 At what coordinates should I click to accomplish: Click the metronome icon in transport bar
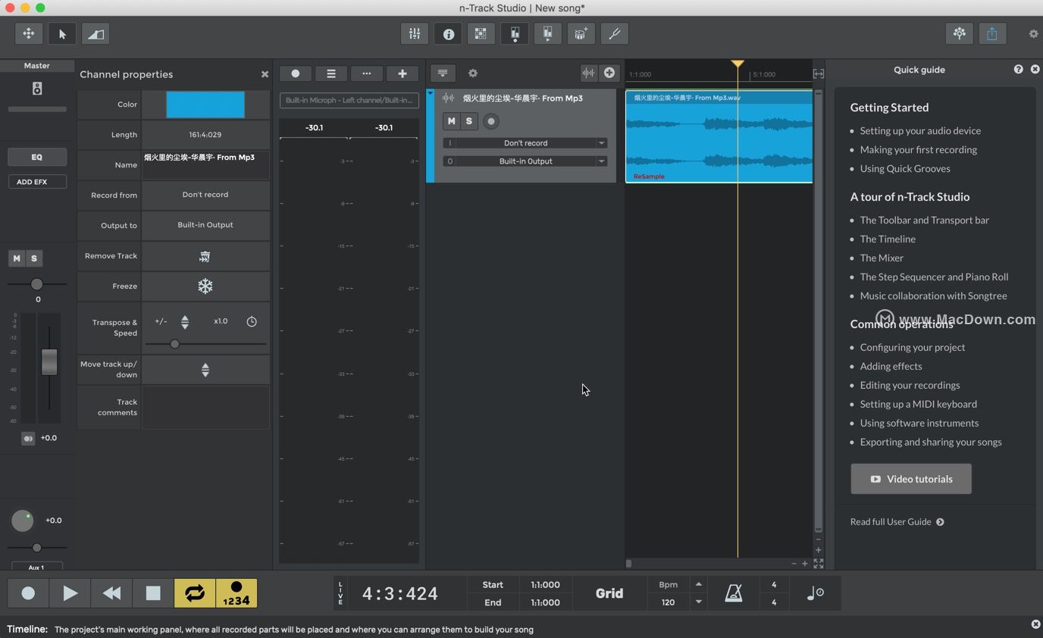click(734, 593)
